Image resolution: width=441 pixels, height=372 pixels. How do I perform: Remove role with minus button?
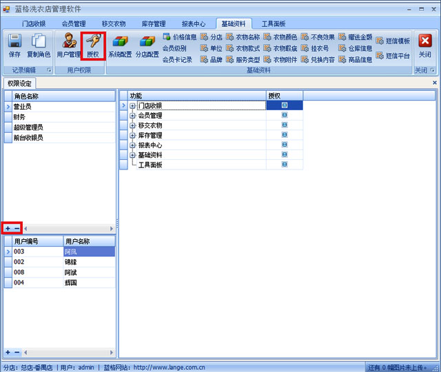[17, 228]
